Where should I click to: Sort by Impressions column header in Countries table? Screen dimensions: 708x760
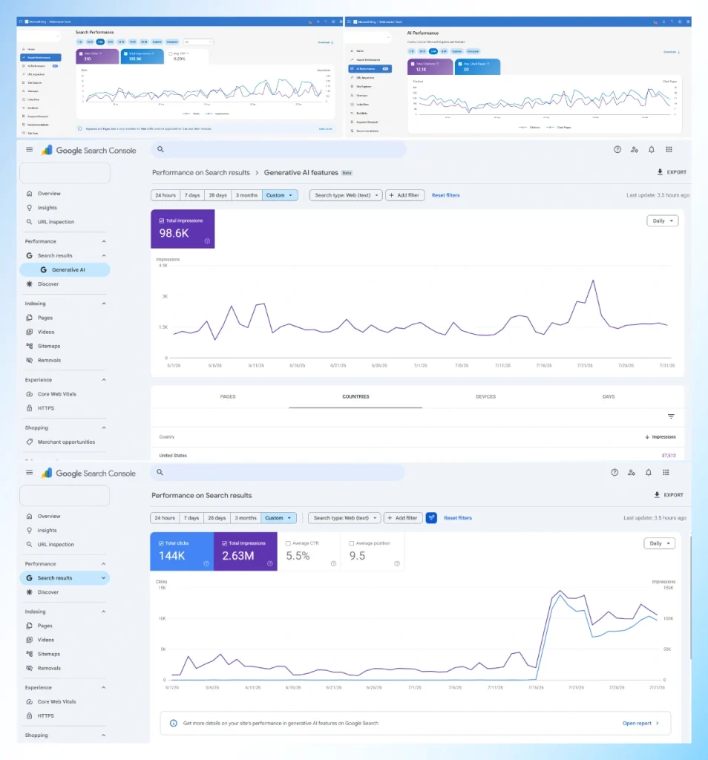pos(660,436)
